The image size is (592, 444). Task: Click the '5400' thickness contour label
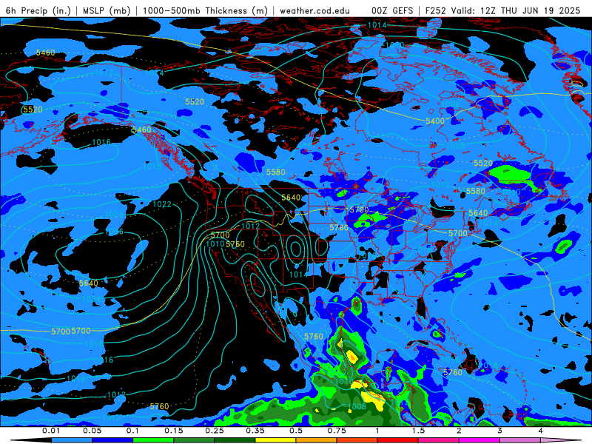pos(435,121)
